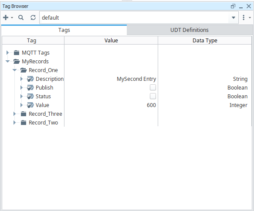
Task: Click the add tag plus icon
Action: tap(6, 17)
